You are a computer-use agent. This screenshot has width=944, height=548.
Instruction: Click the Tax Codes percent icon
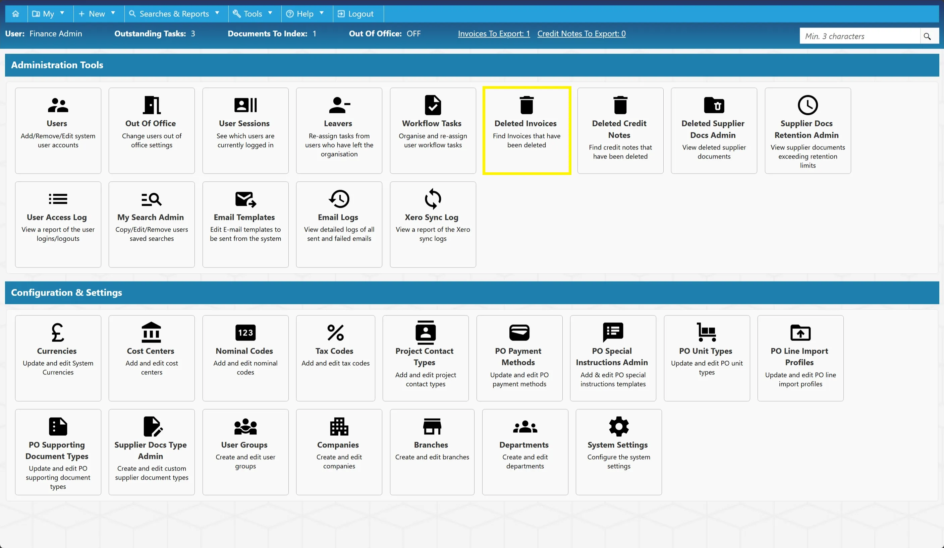335,332
